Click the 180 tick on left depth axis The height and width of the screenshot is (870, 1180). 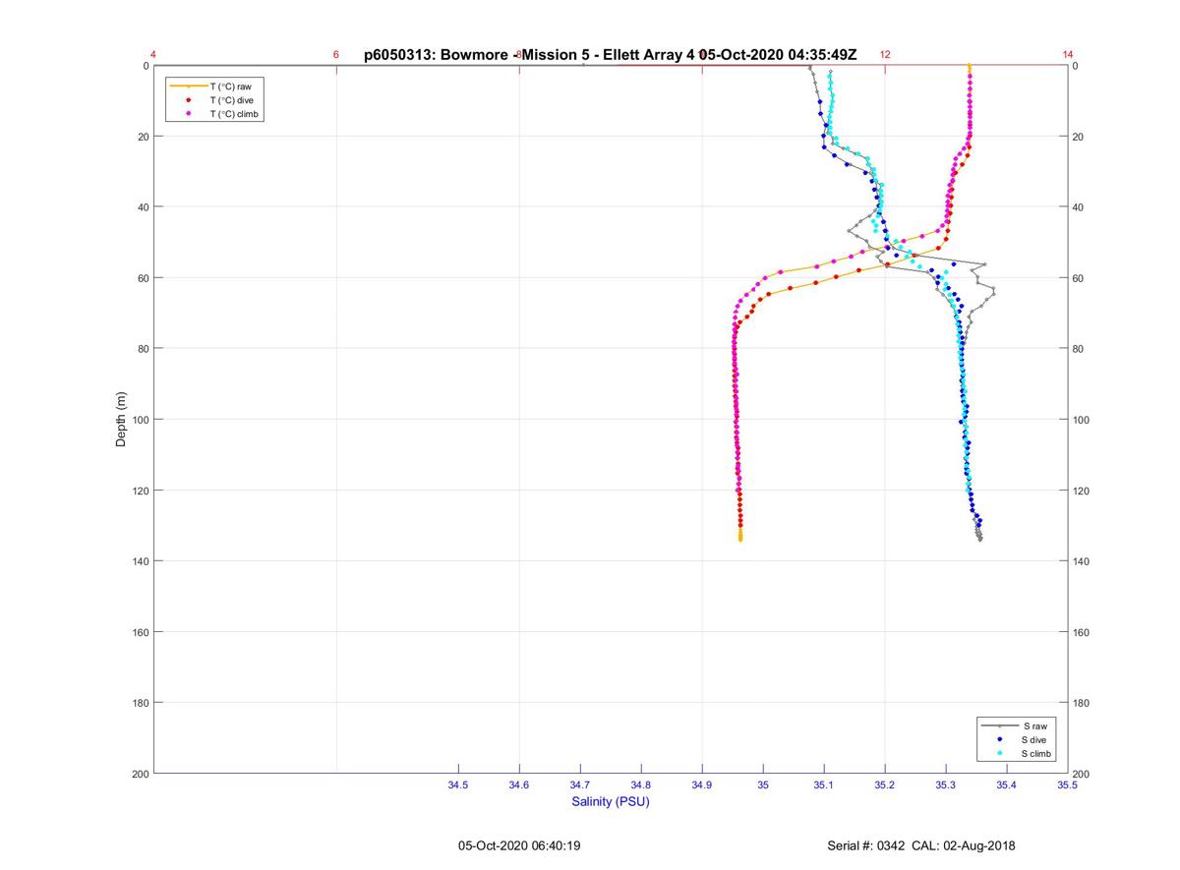pyautogui.click(x=140, y=703)
